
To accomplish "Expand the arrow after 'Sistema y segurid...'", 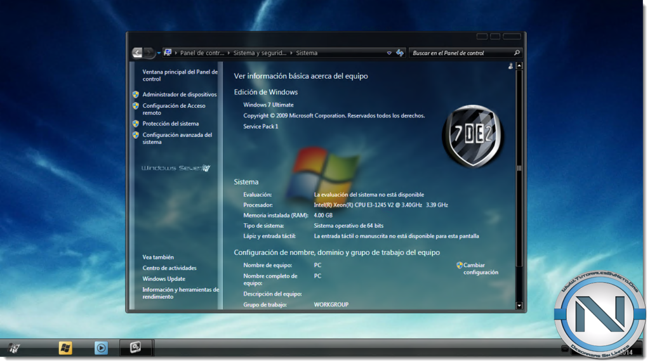I will tap(292, 53).
